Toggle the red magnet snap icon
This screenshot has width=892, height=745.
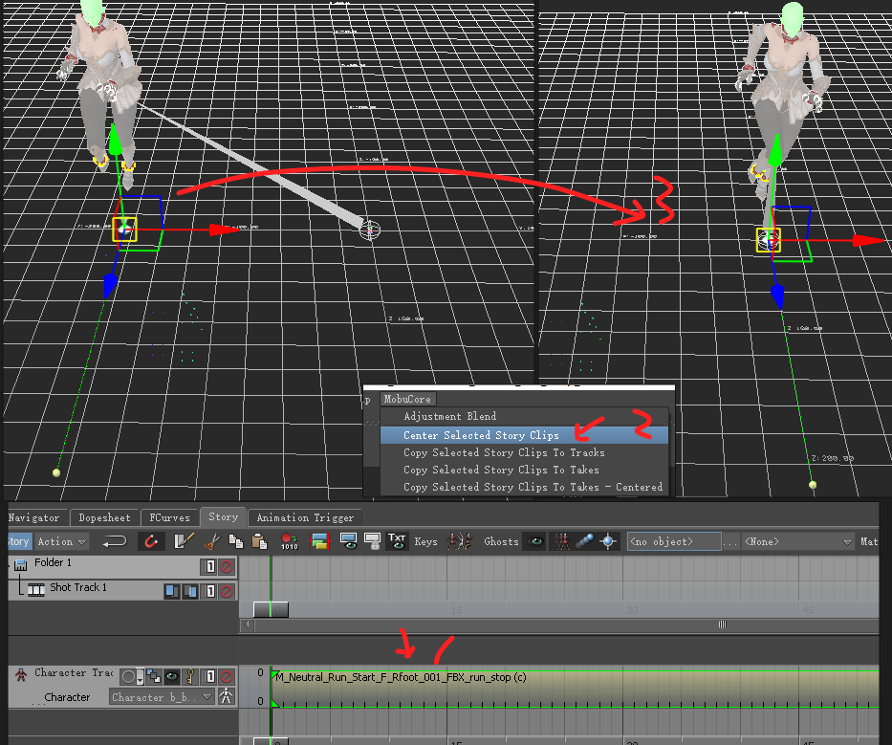pos(152,542)
